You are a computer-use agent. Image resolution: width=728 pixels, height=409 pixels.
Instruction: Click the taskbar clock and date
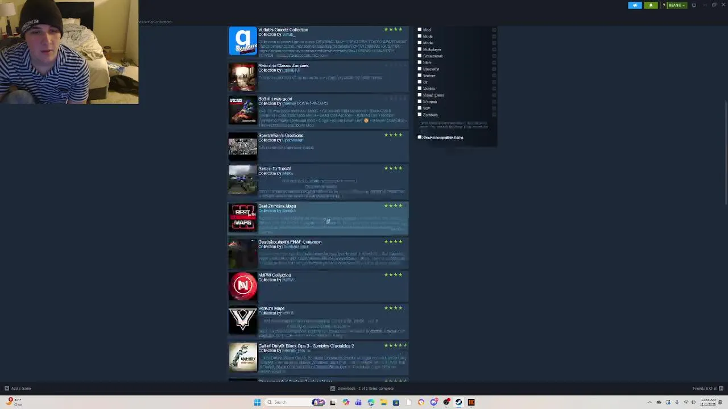click(x=708, y=402)
